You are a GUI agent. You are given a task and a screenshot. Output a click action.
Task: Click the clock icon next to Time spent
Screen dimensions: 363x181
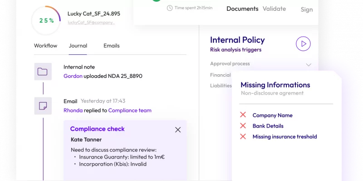click(170, 8)
